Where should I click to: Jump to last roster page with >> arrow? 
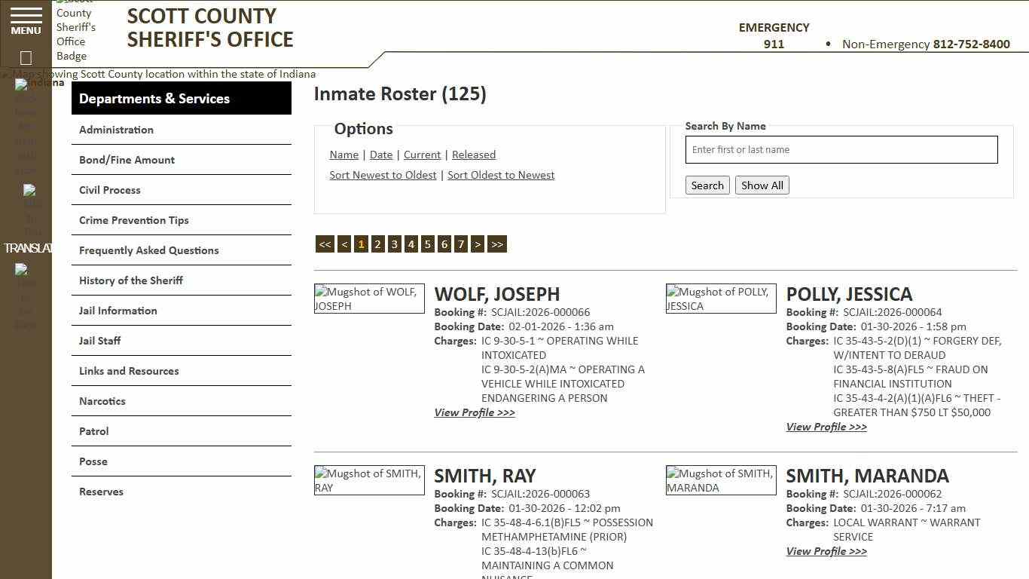tap(496, 244)
